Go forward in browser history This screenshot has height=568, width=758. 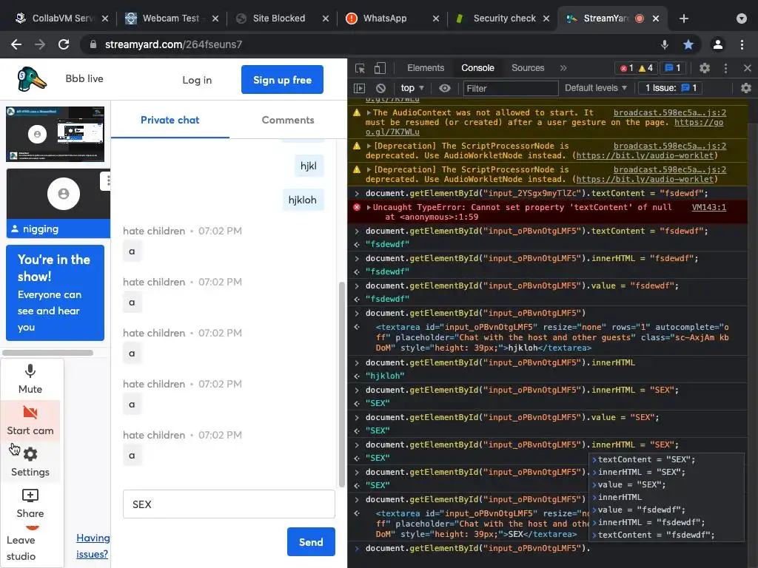pos(40,44)
